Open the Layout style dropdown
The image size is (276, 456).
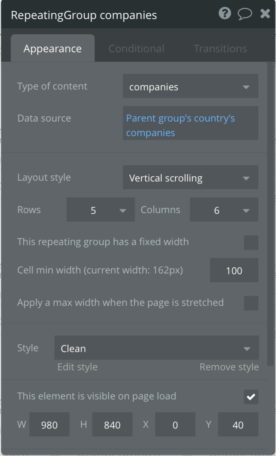(190, 178)
